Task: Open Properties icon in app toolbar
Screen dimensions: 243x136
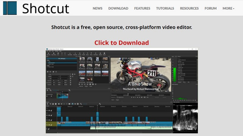Action: click(x=75, y=54)
